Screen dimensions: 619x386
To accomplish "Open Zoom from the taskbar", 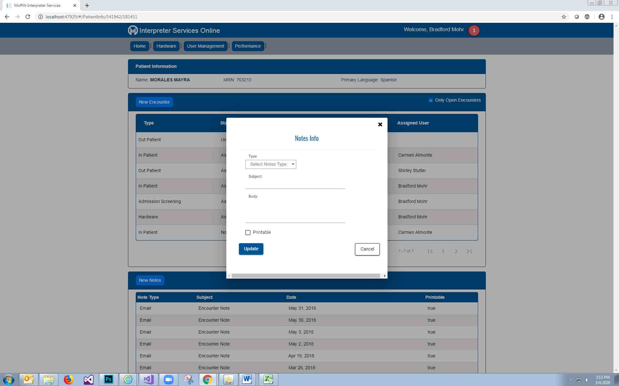I will point(168,380).
